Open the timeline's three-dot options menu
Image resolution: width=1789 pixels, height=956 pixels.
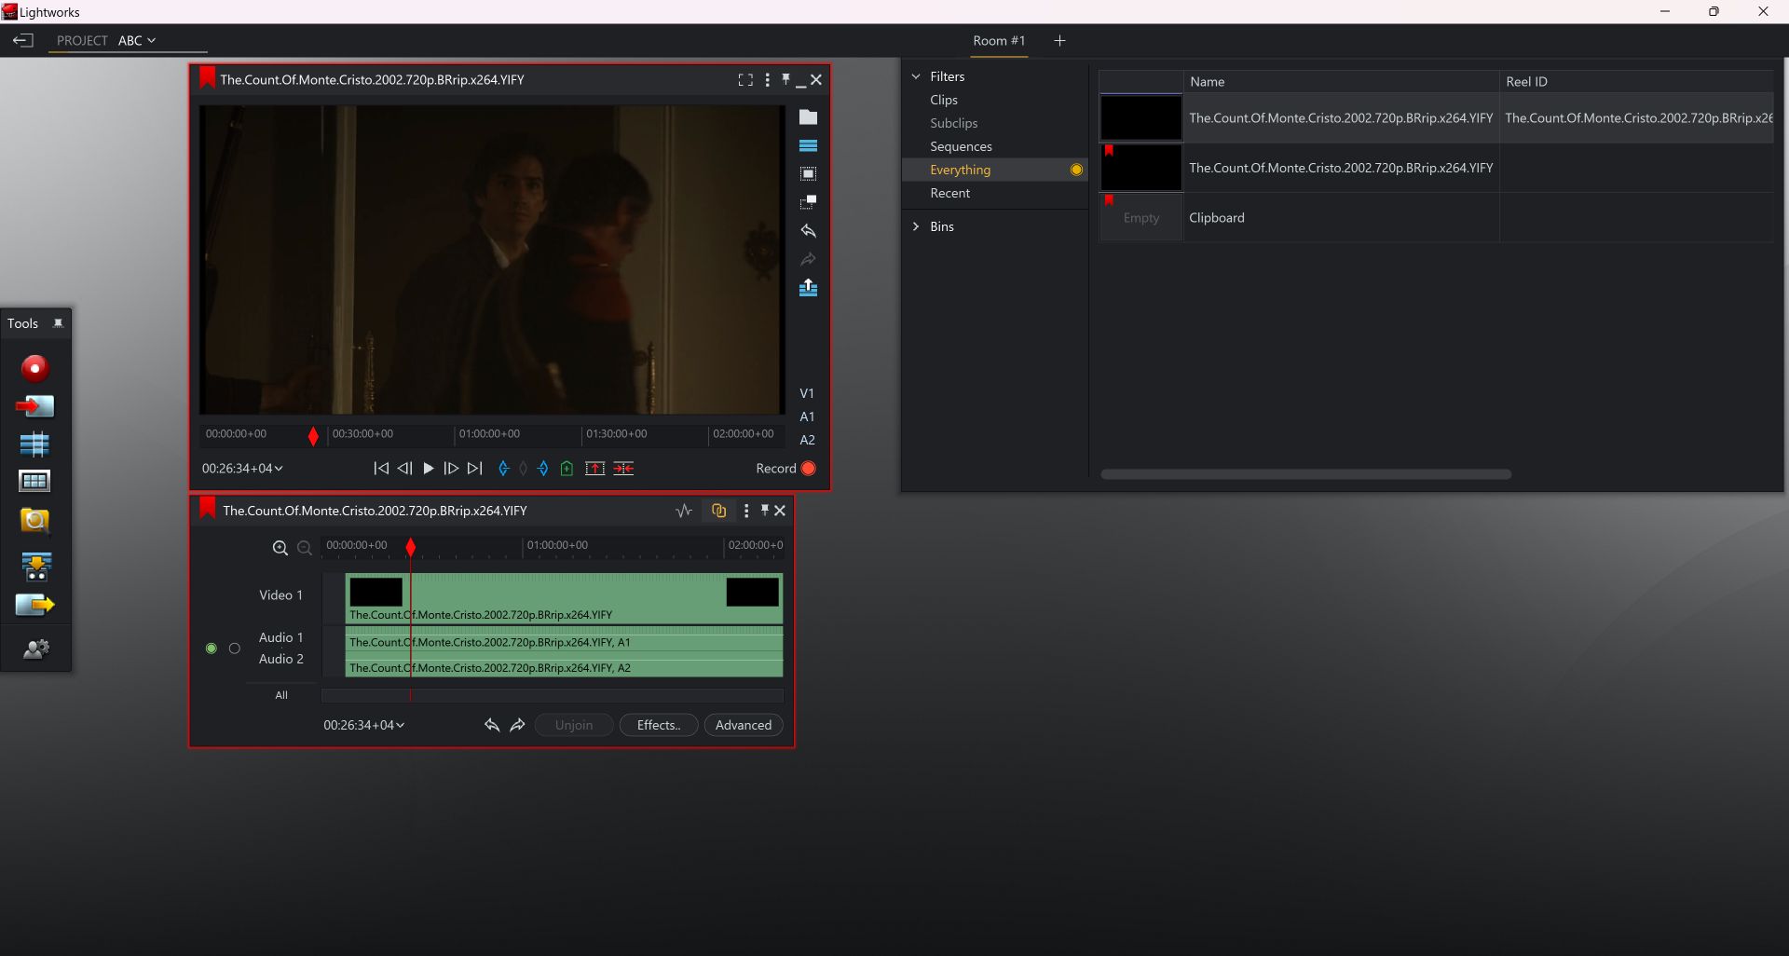point(745,511)
